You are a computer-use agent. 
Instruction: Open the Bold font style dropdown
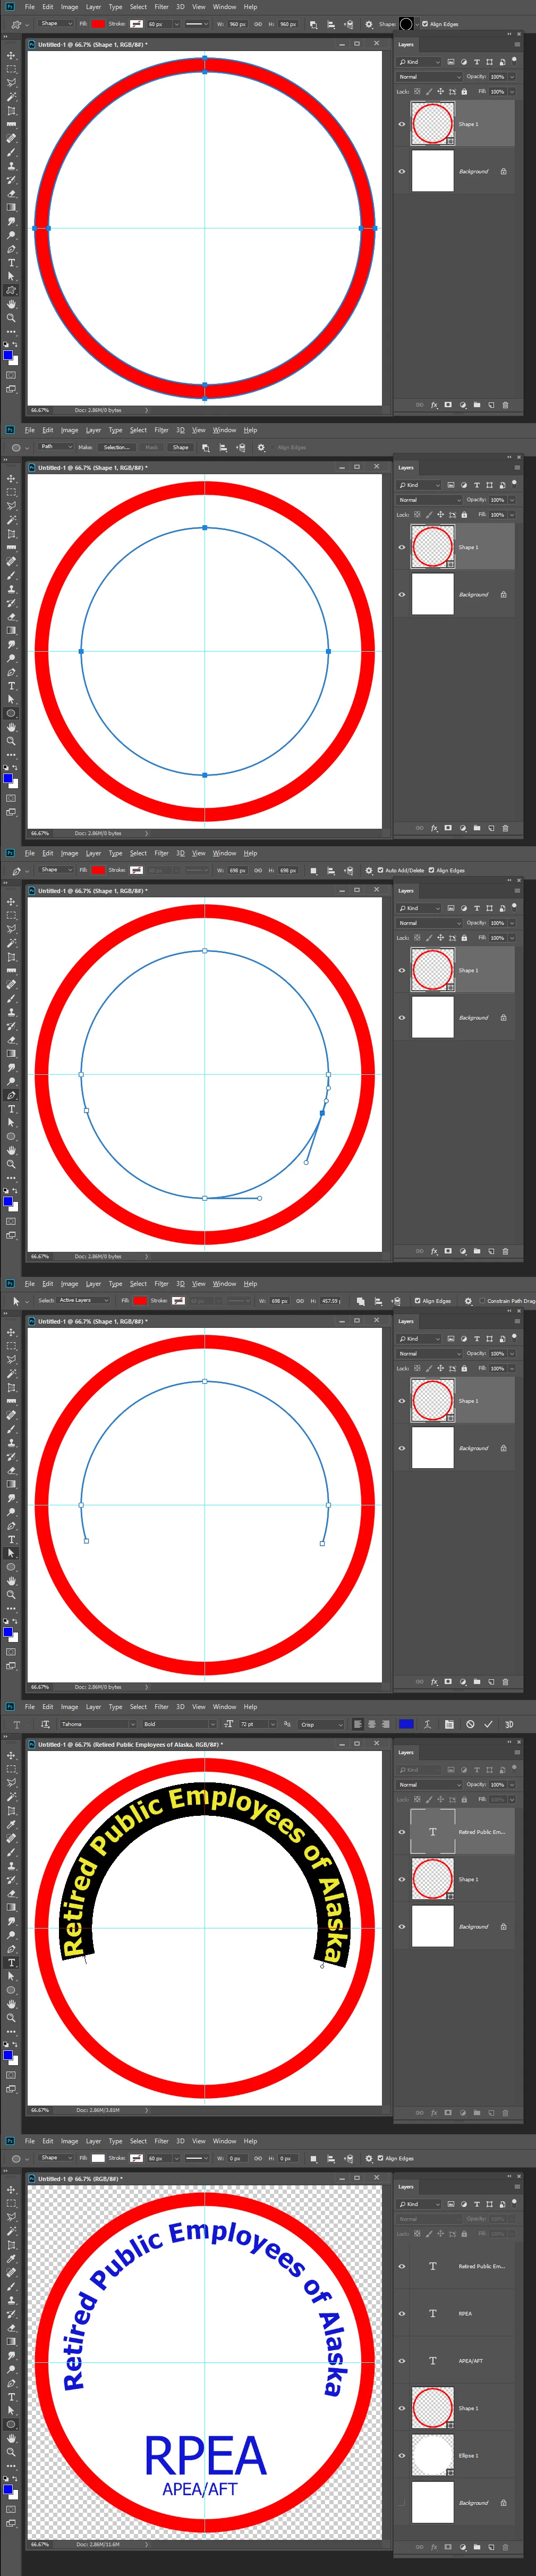tap(178, 1724)
